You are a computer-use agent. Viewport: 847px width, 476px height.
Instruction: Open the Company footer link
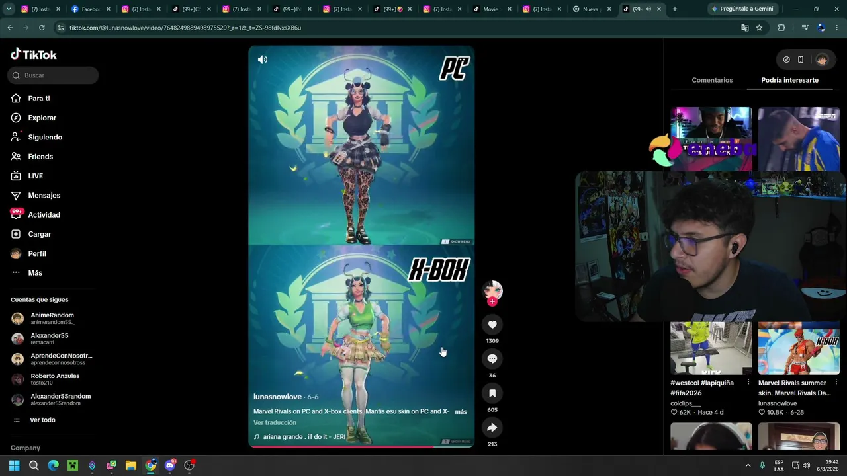pyautogui.click(x=25, y=448)
